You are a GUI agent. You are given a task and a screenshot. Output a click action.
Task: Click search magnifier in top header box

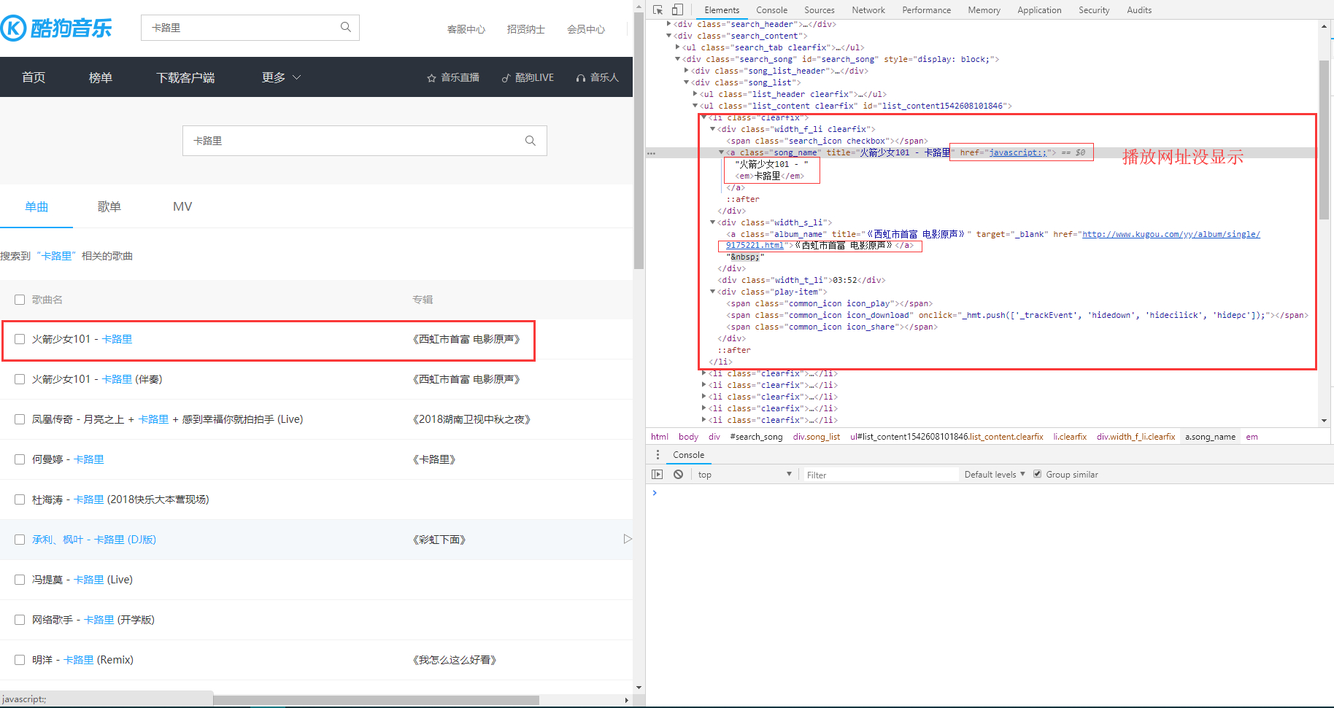tap(346, 27)
